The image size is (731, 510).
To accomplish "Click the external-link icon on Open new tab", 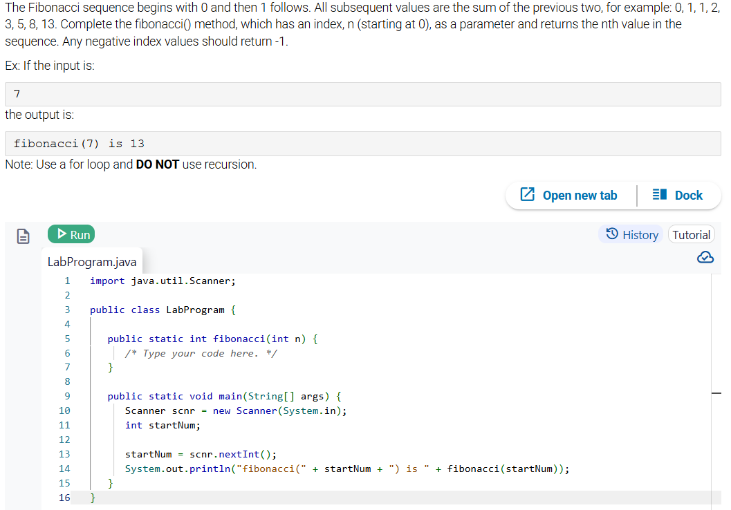I will pos(528,195).
